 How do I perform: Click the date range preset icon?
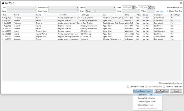tap(153, 7)
